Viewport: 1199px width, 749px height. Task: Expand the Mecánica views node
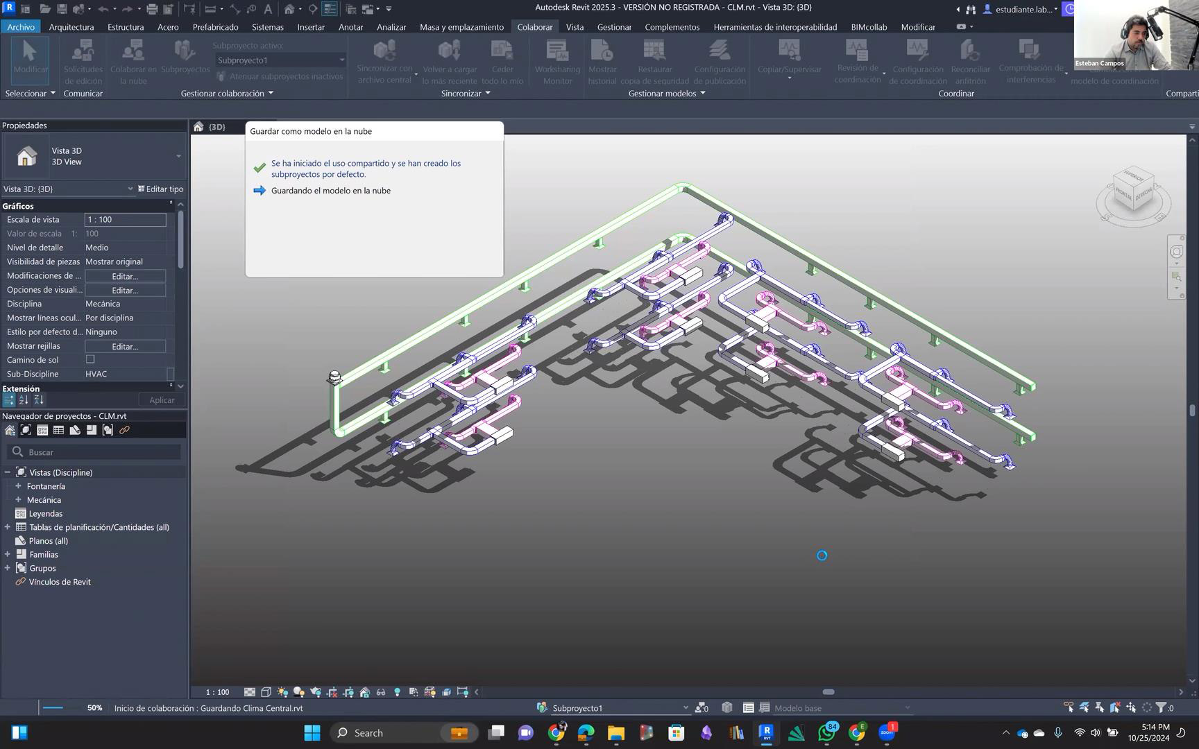(19, 500)
